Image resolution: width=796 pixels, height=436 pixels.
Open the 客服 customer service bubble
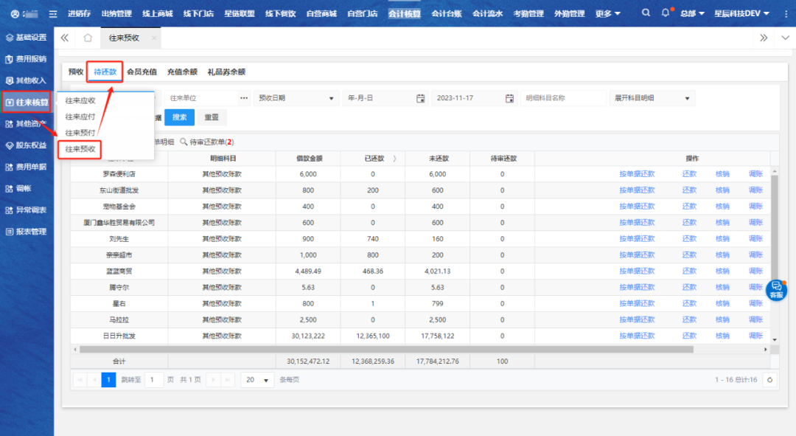tap(776, 291)
